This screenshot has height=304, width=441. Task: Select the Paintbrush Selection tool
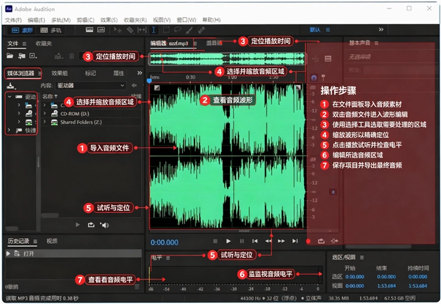point(190,30)
